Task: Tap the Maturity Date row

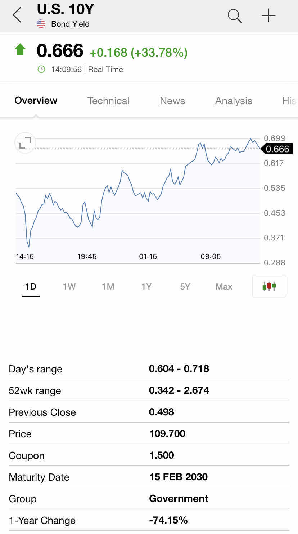Action: tap(149, 477)
